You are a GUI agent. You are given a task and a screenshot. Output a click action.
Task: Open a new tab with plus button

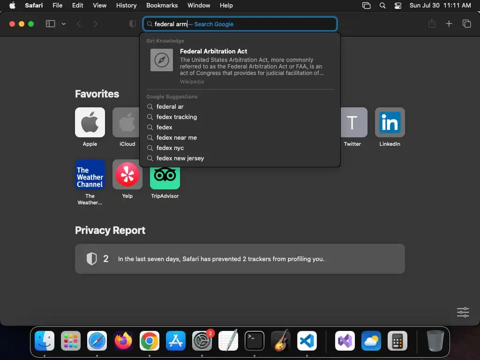(x=449, y=23)
